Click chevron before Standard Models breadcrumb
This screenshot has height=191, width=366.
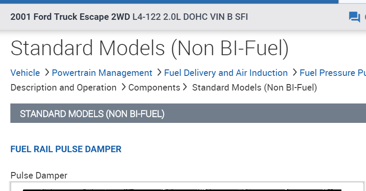click(x=186, y=88)
